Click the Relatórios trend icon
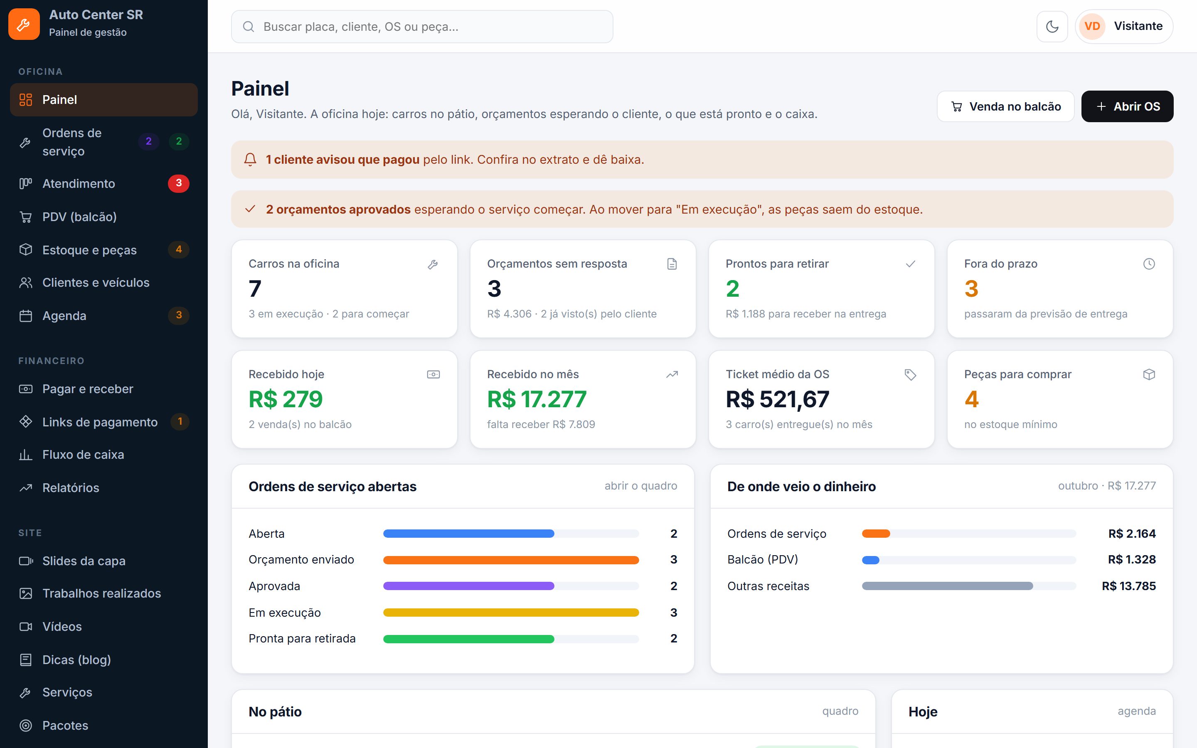Image resolution: width=1197 pixels, height=748 pixels. tap(25, 488)
